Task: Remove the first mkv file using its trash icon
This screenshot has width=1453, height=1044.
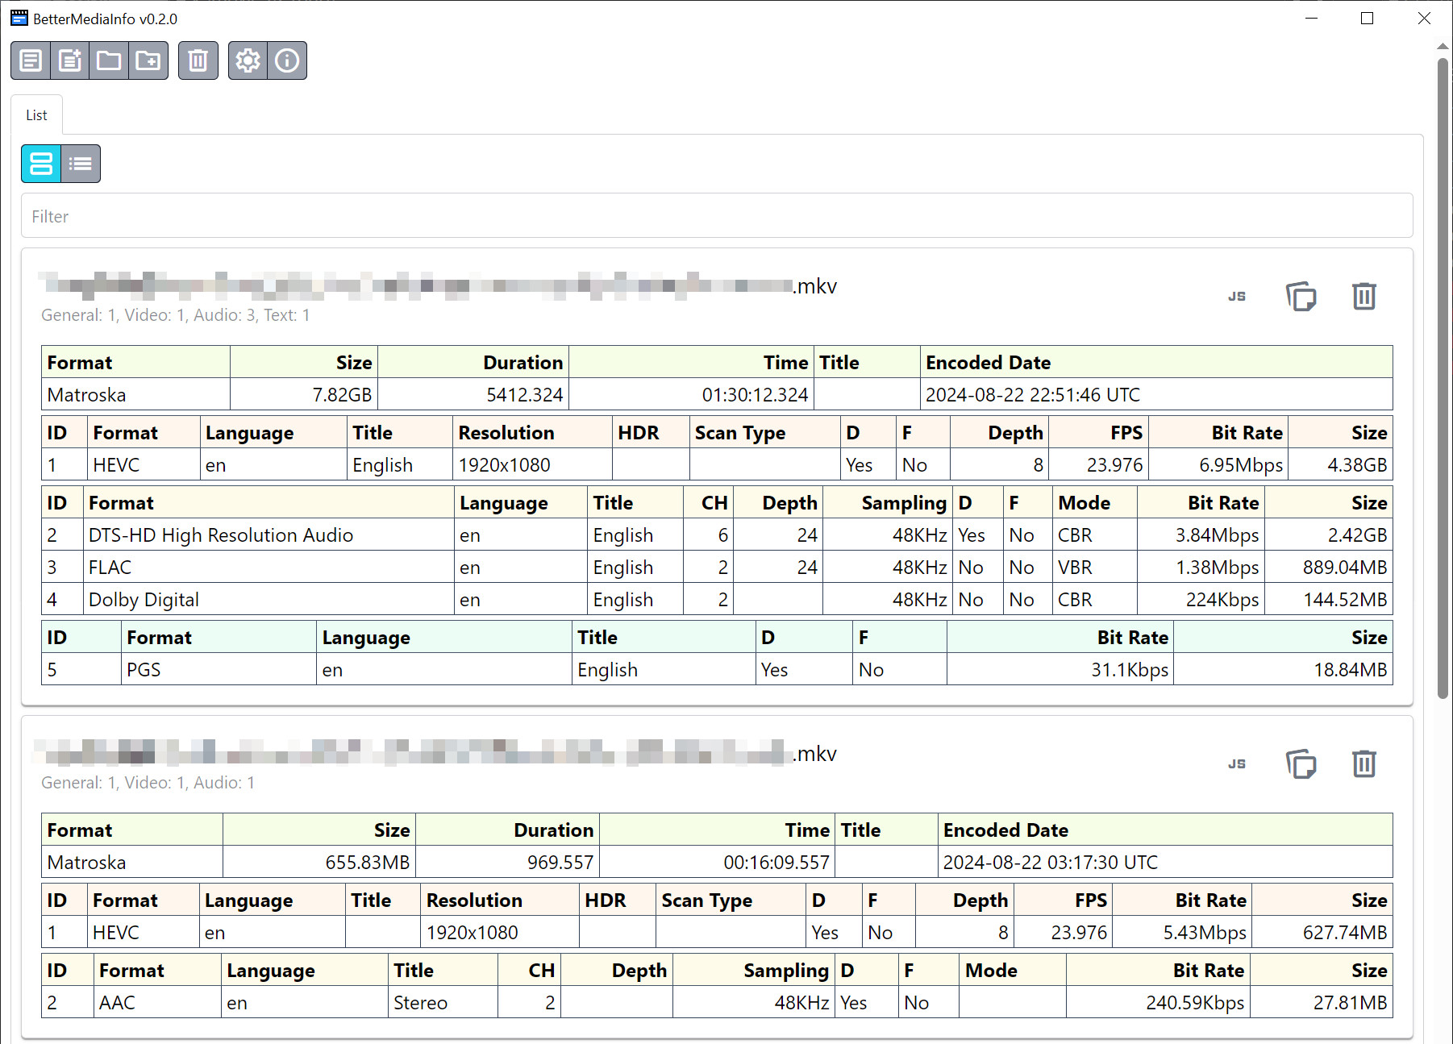Action: (1363, 297)
